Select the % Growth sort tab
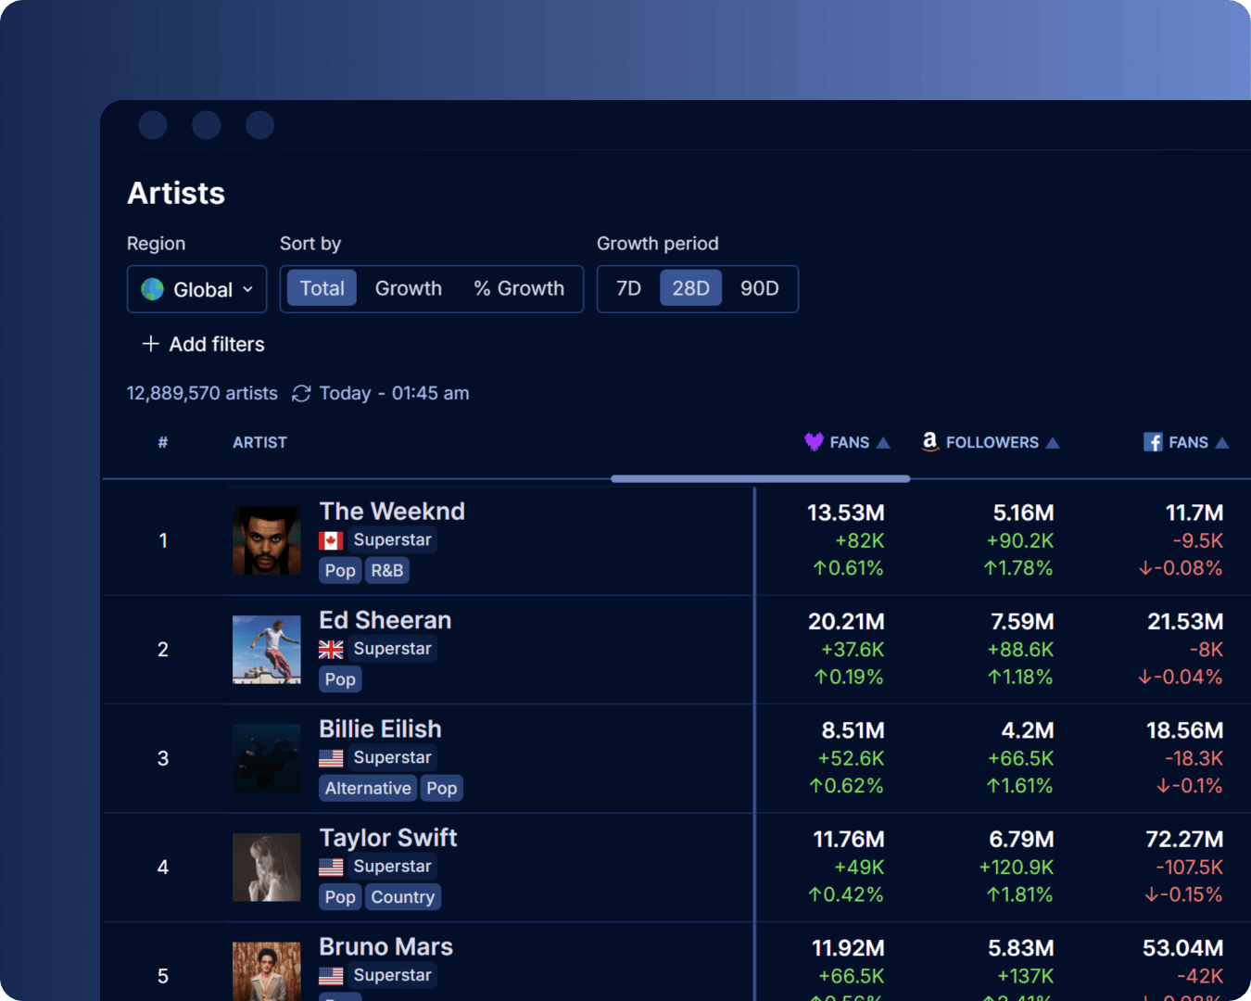 tap(520, 288)
